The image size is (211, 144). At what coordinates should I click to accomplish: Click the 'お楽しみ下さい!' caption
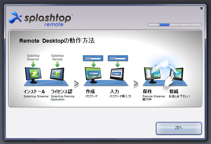point(180,96)
